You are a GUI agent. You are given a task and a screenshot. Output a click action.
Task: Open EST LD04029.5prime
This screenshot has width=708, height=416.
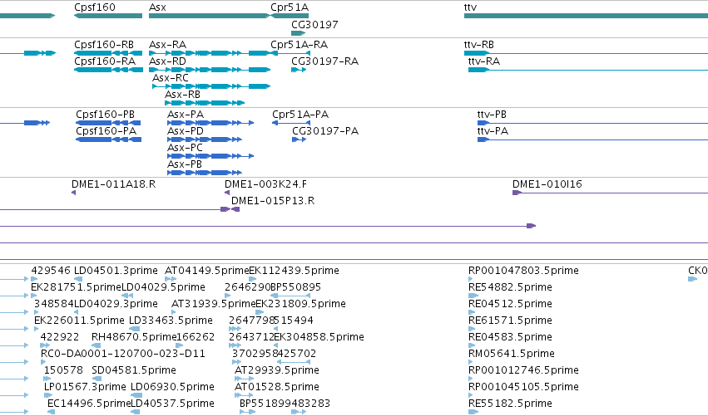[x=163, y=287]
